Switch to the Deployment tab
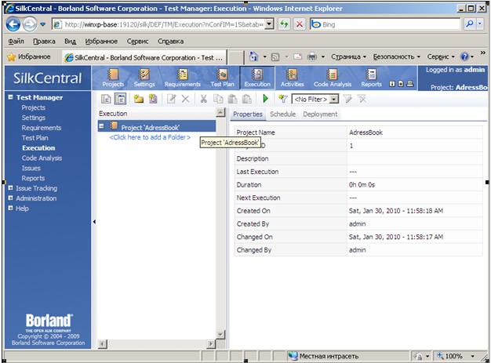Screen dimensions: 491x363 tap(320, 114)
